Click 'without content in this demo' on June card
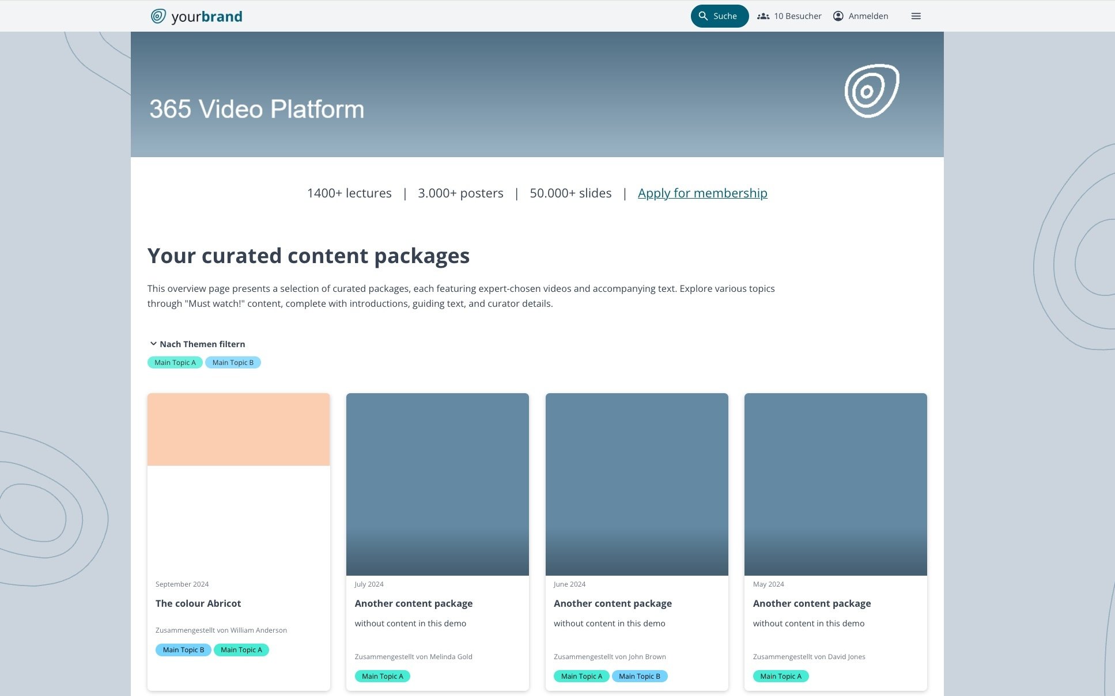Image resolution: width=1115 pixels, height=696 pixels. click(609, 623)
